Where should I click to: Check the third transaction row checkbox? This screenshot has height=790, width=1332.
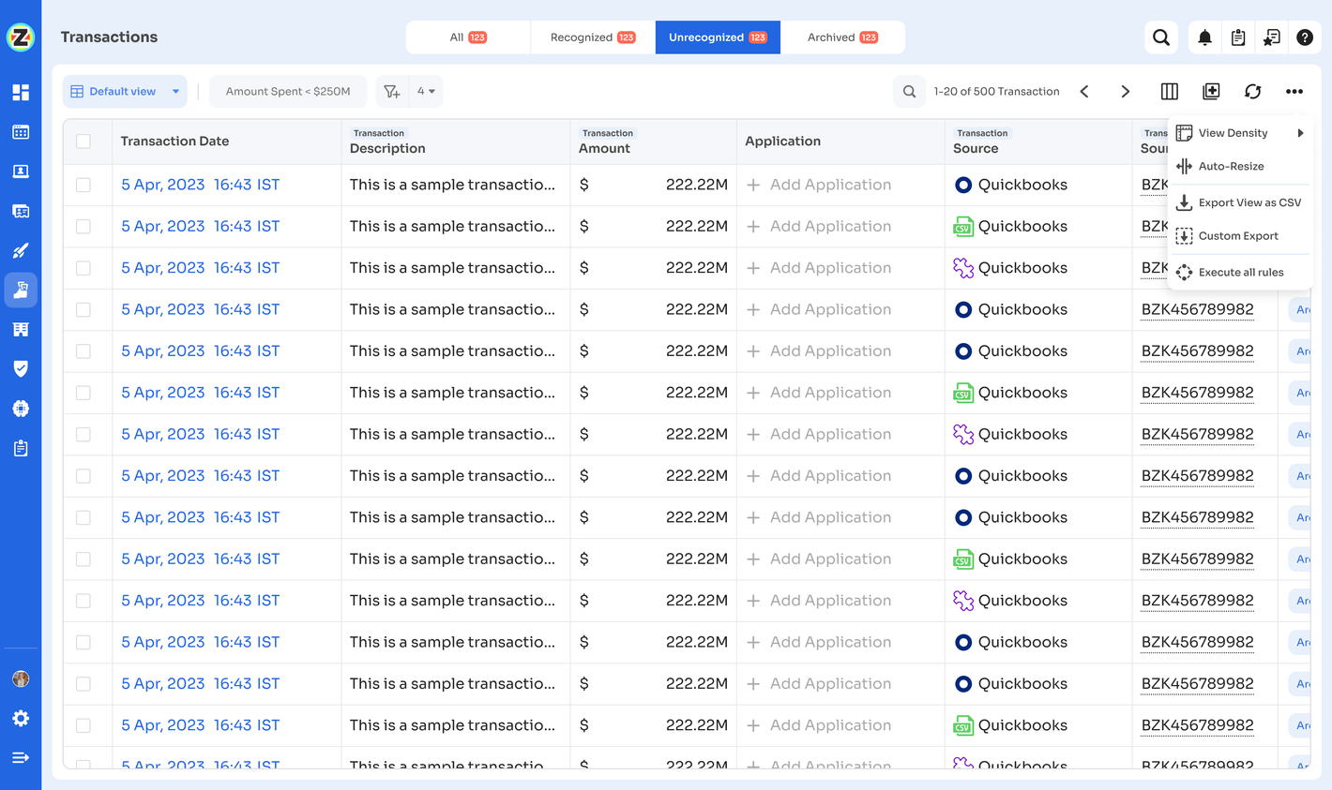click(83, 268)
